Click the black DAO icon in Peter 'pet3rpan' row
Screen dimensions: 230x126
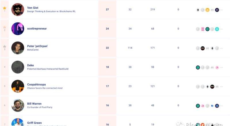[x=202, y=48]
